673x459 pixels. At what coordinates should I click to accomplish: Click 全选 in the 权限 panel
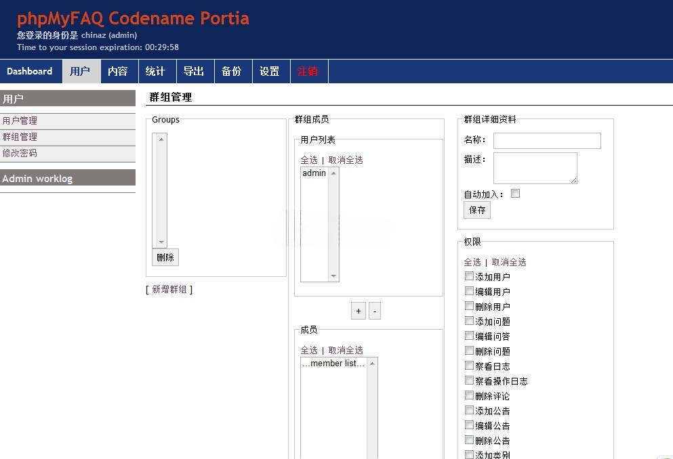472,262
